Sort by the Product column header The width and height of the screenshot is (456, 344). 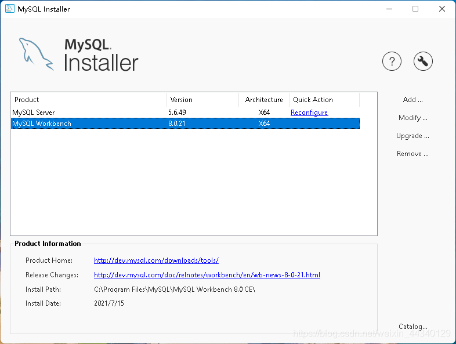tap(89, 100)
